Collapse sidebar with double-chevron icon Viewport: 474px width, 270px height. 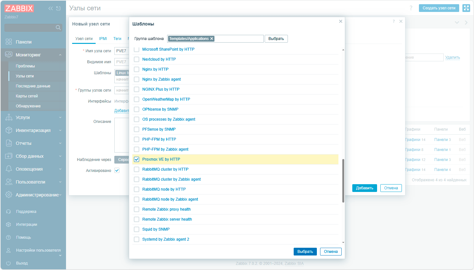(x=51, y=8)
